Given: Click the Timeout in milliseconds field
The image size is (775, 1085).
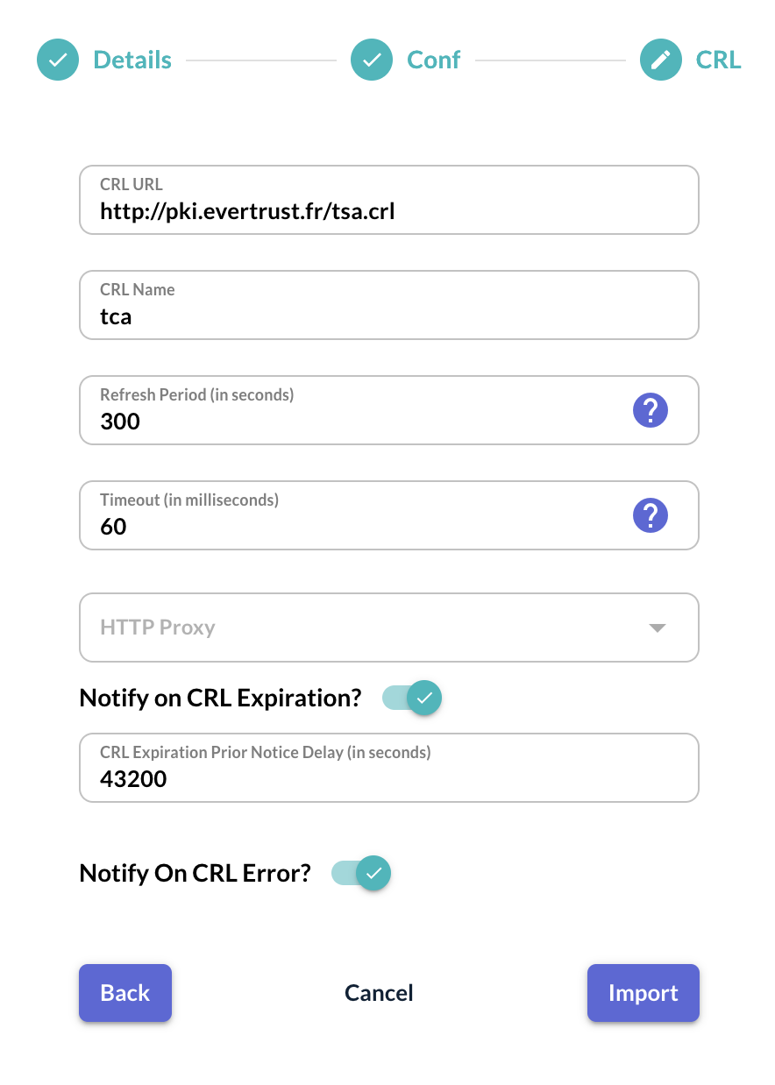Looking at the screenshot, I should coord(351,527).
